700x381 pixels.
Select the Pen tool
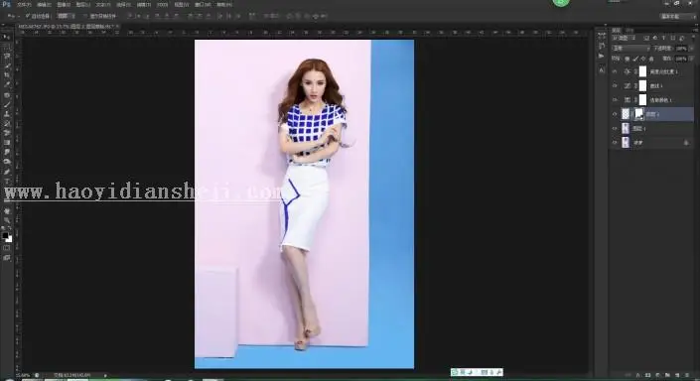pyautogui.click(x=7, y=172)
